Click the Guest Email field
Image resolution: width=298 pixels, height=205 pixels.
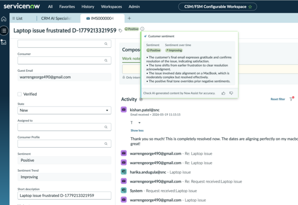click(x=64, y=77)
